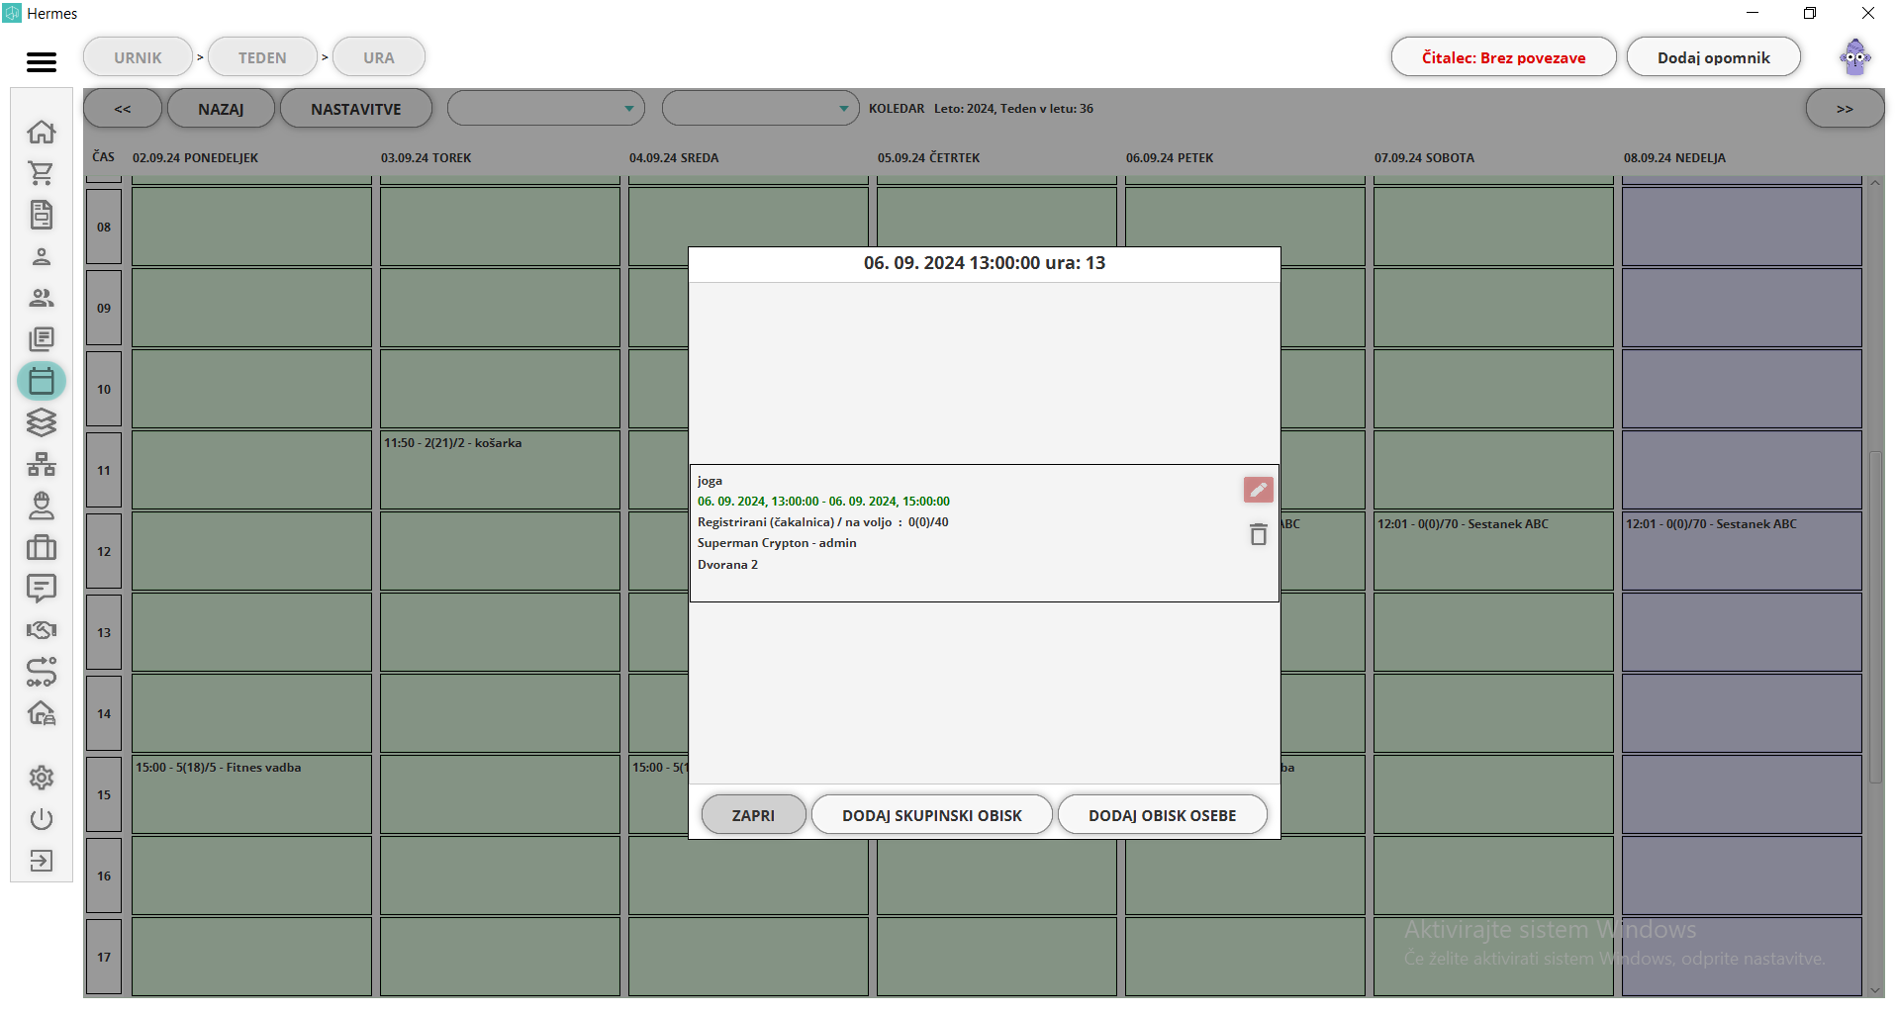Click the 02.09.24 PONEDELJEK column header
The image size is (1896, 1015).
click(x=195, y=158)
